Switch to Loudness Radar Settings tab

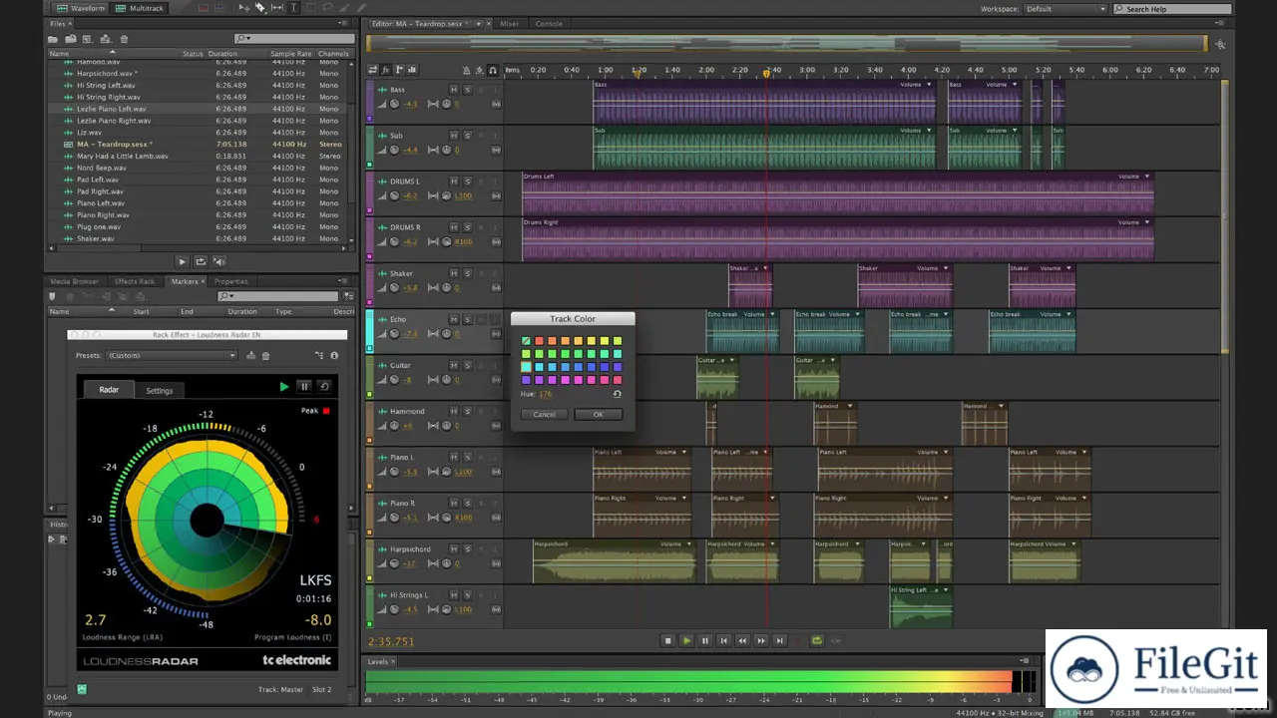pyautogui.click(x=160, y=391)
